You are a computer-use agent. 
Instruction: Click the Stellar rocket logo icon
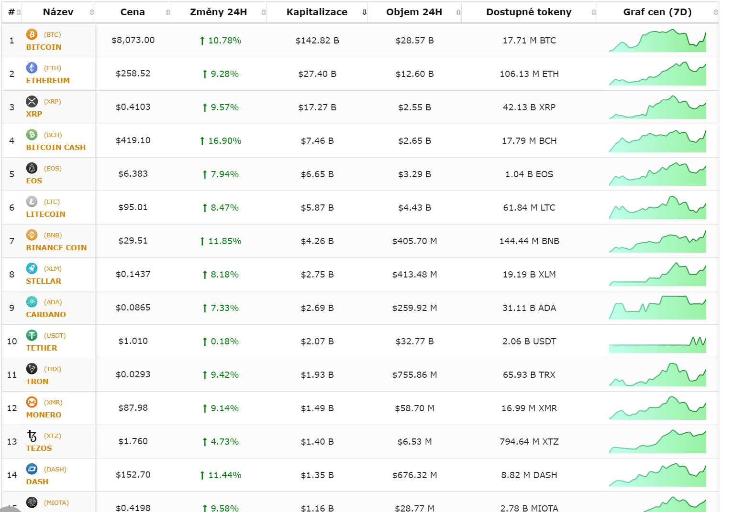32,268
